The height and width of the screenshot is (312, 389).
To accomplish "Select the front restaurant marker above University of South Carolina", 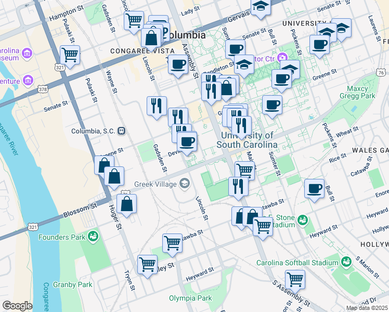I will tap(241, 126).
